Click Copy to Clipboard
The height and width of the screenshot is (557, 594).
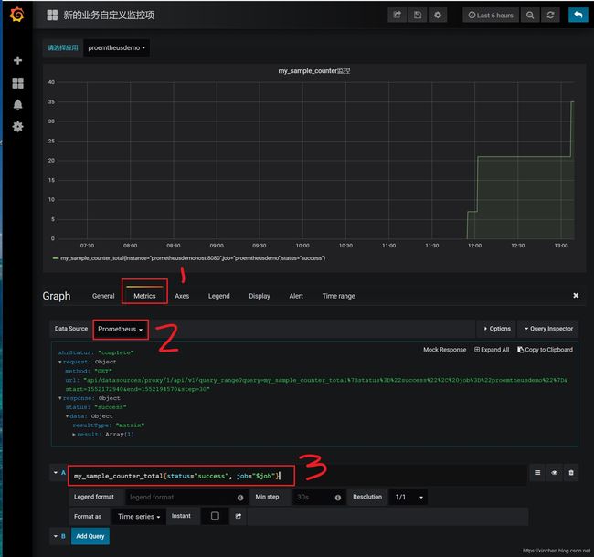click(x=546, y=350)
